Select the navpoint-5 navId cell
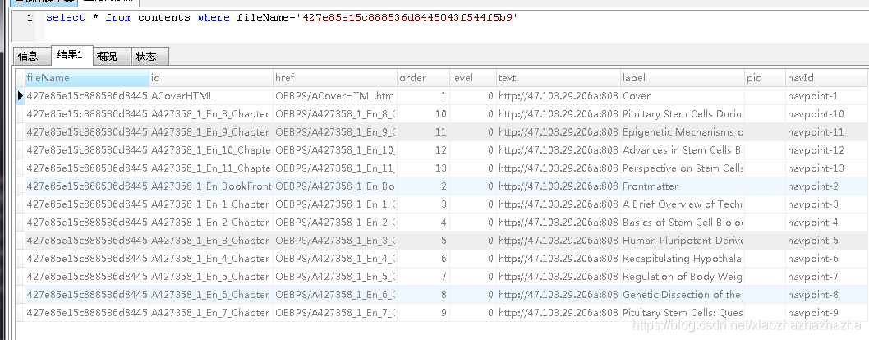Image resolution: width=869 pixels, height=340 pixels. pyautogui.click(x=826, y=241)
